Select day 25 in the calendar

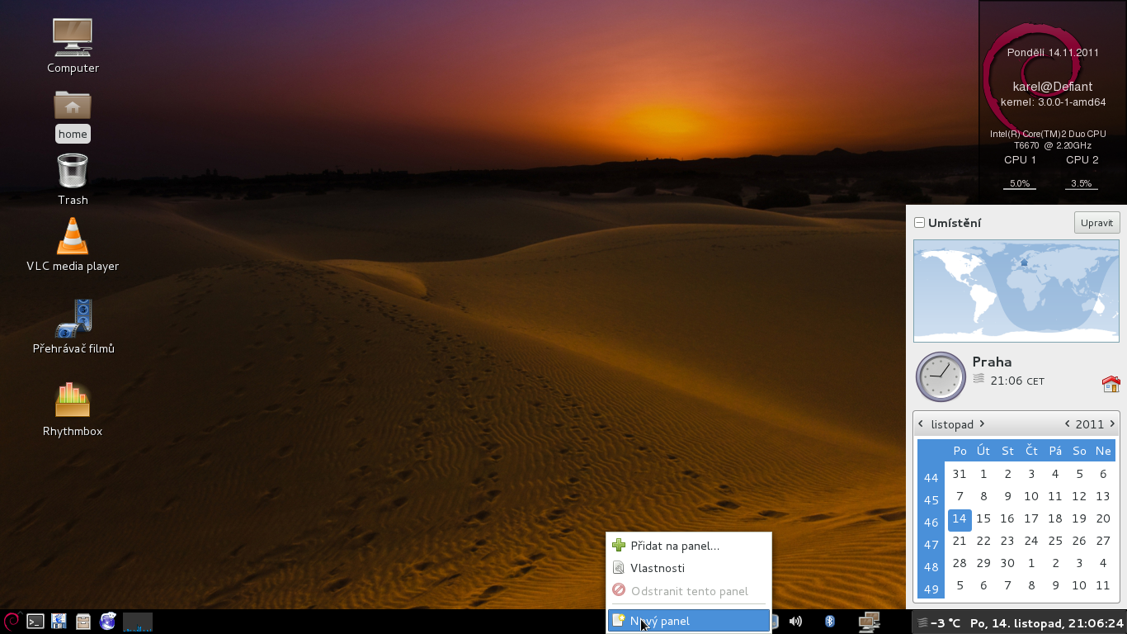[1055, 541]
